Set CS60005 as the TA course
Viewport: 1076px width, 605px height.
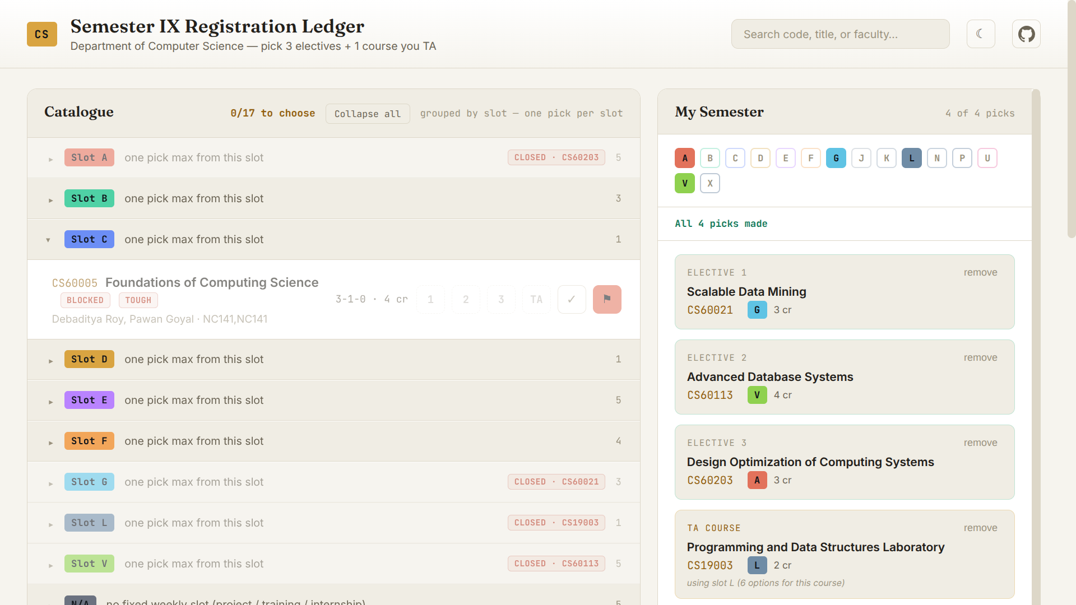pyautogui.click(x=536, y=299)
